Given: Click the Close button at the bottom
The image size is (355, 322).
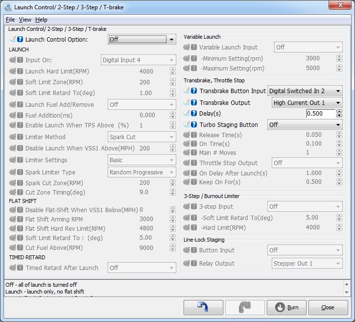Looking at the screenshot, I should point(328,308).
